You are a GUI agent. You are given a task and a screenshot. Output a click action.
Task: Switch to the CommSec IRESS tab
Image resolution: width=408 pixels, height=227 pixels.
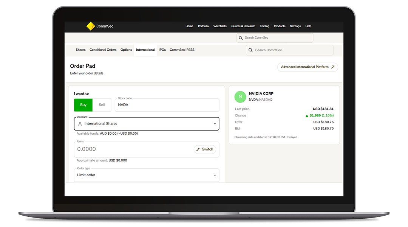tap(182, 50)
